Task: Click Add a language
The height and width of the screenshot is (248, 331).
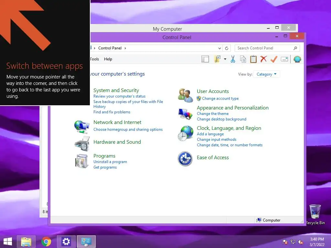Action: [210, 134]
